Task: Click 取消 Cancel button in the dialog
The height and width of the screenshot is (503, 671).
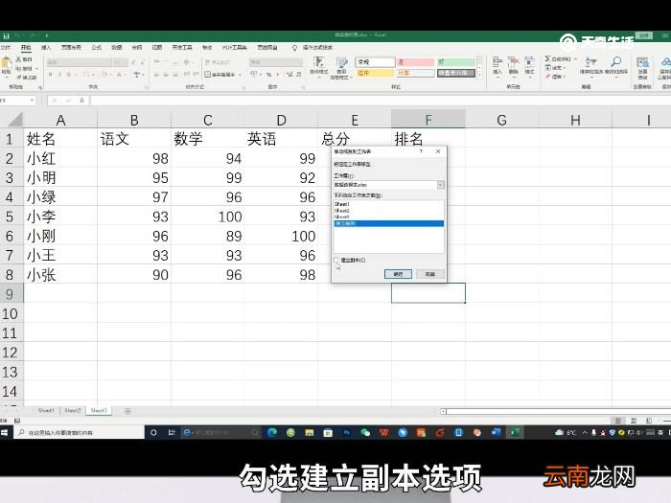Action: 430,274
